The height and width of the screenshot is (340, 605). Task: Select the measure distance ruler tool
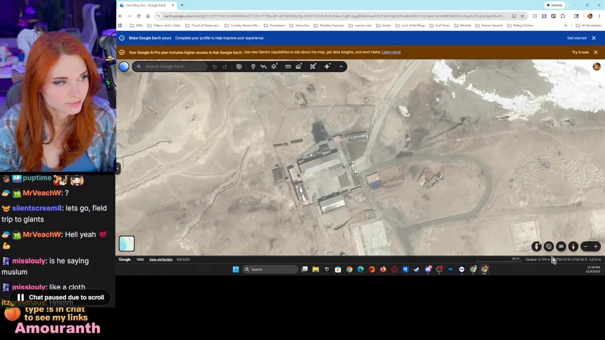[x=288, y=67]
